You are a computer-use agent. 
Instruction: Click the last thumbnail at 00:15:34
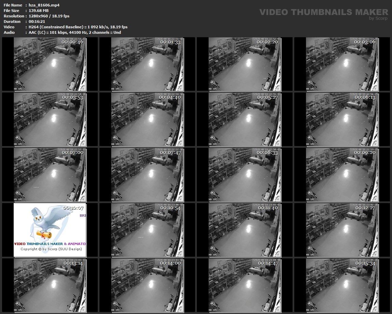342,285
